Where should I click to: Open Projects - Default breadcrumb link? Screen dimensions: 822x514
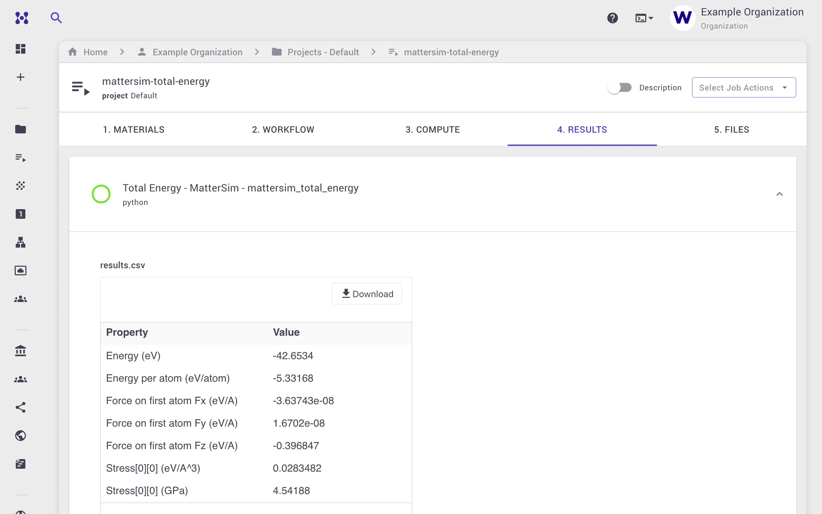coord(323,52)
